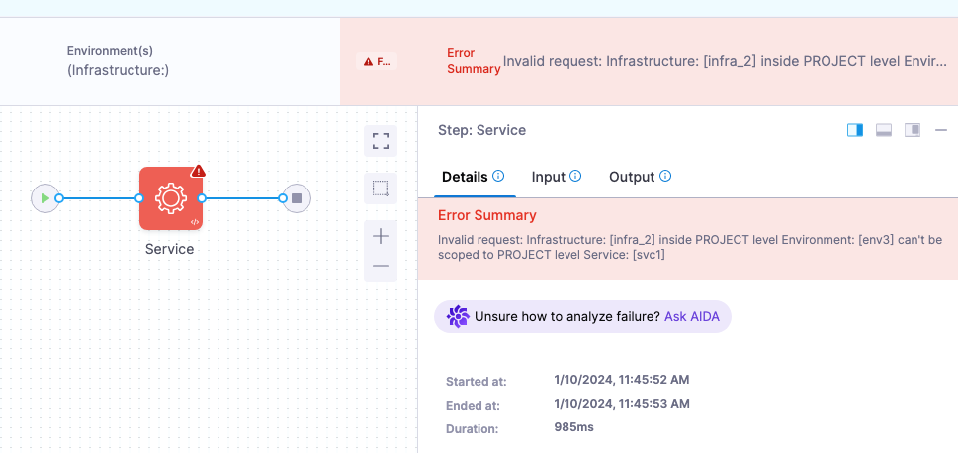The image size is (958, 453).
Task: Open the Output tab
Action: pyautogui.click(x=632, y=177)
